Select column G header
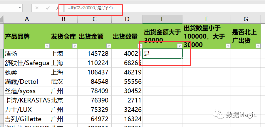Viewport: 265px width, 127px height. pos(246,19)
